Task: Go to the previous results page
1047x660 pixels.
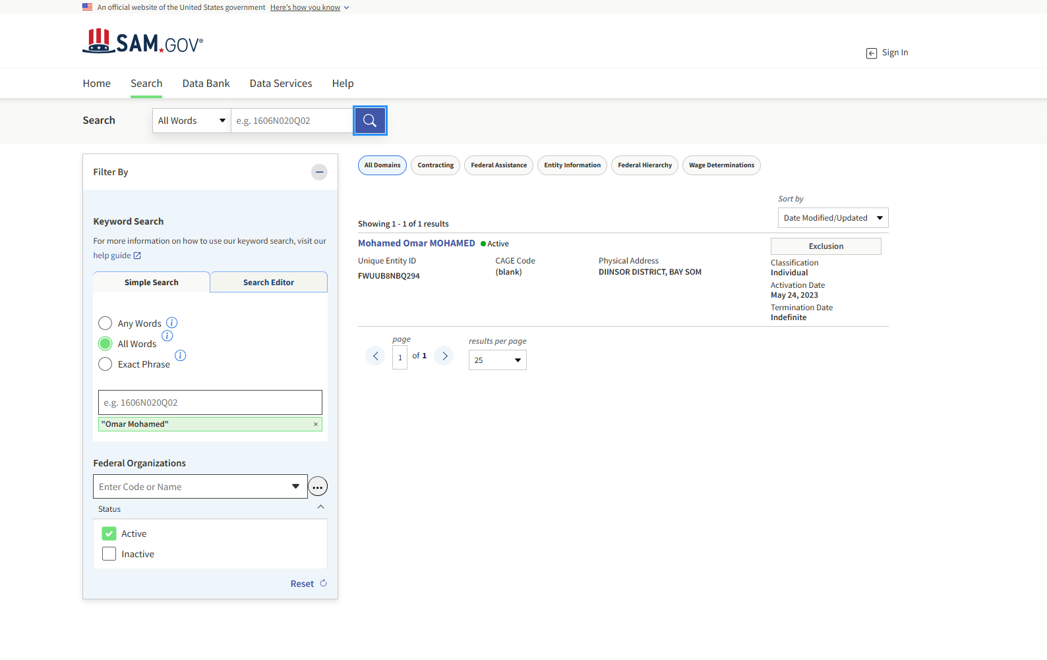Action: 375,356
